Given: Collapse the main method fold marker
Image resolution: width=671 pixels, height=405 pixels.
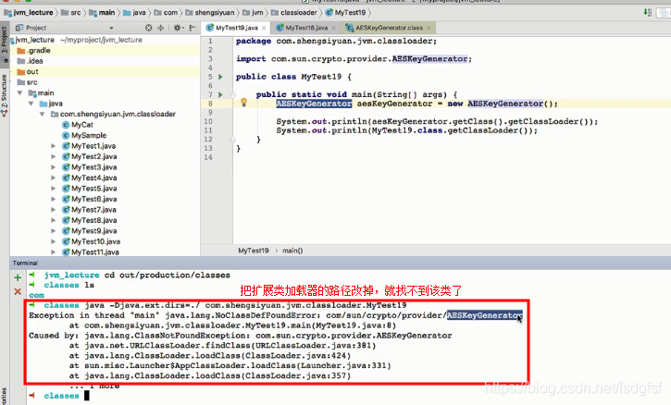Looking at the screenshot, I should coord(233,95).
